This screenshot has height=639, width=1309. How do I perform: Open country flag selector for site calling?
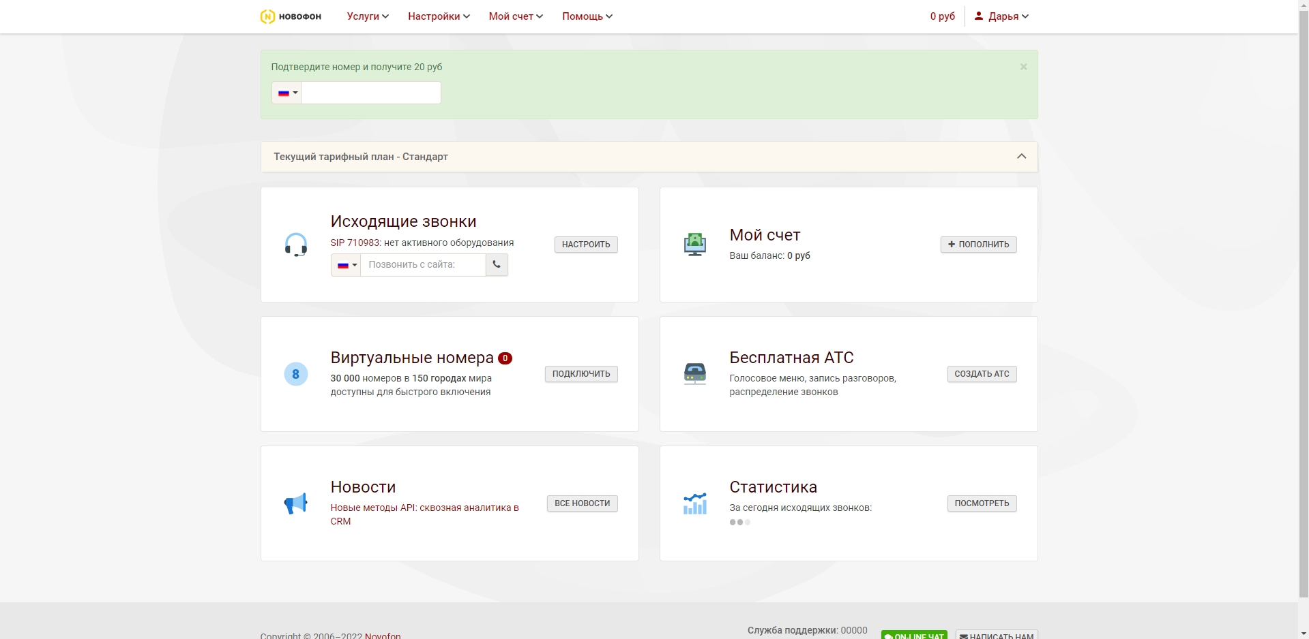pyautogui.click(x=346, y=265)
